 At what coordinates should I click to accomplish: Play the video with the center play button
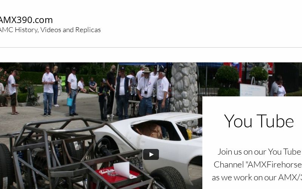click(x=151, y=154)
